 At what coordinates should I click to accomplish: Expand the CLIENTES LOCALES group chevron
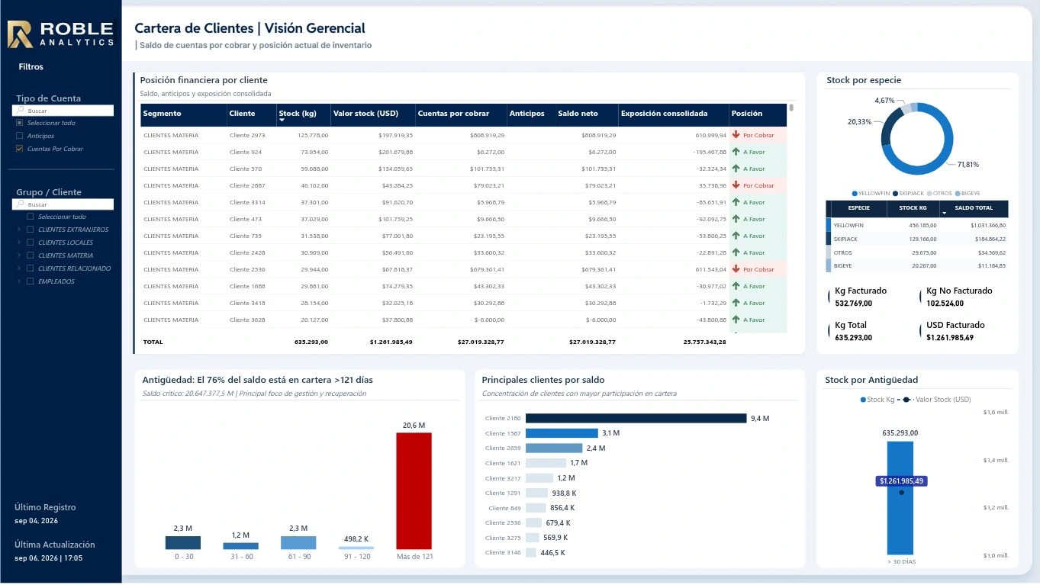tap(18, 243)
